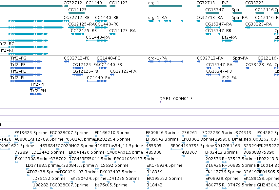
Task: Select EST LD17188.5prime
Action: coord(42,166)
